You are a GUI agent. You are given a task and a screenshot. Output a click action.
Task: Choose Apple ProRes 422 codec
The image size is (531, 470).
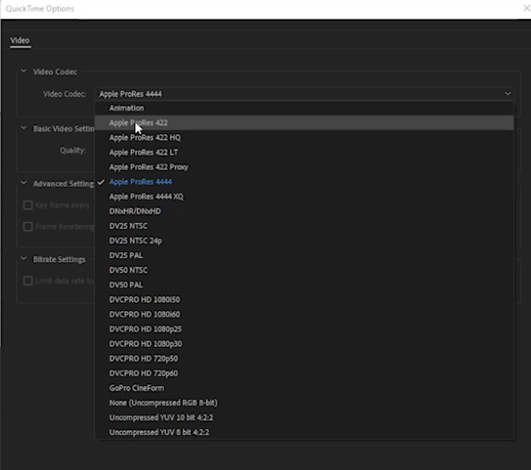[x=304, y=122]
